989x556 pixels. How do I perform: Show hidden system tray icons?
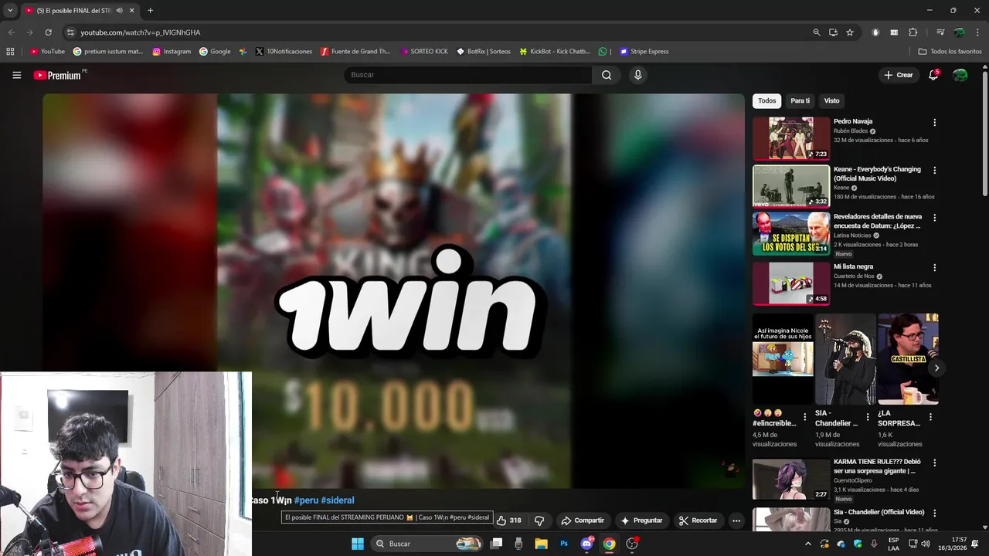808,544
